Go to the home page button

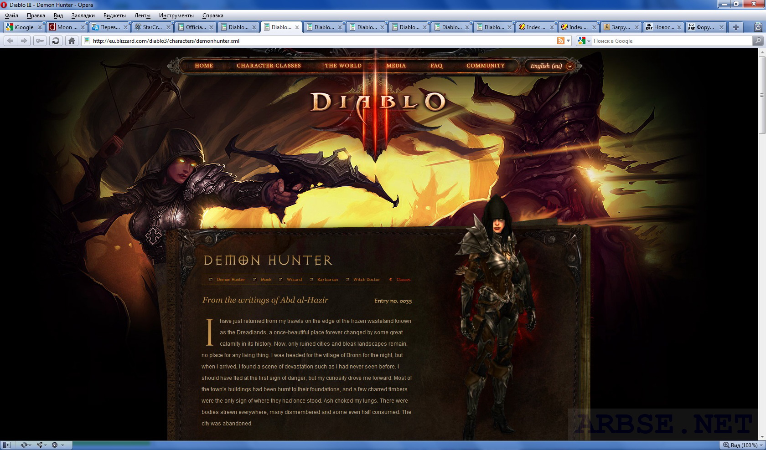pyautogui.click(x=72, y=41)
